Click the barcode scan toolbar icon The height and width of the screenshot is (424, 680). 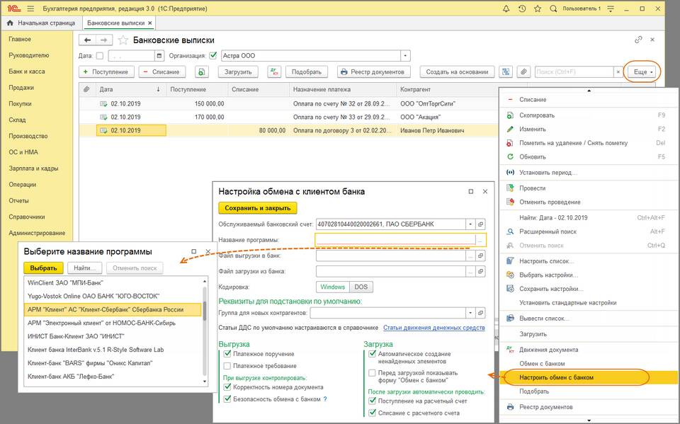(x=506, y=72)
